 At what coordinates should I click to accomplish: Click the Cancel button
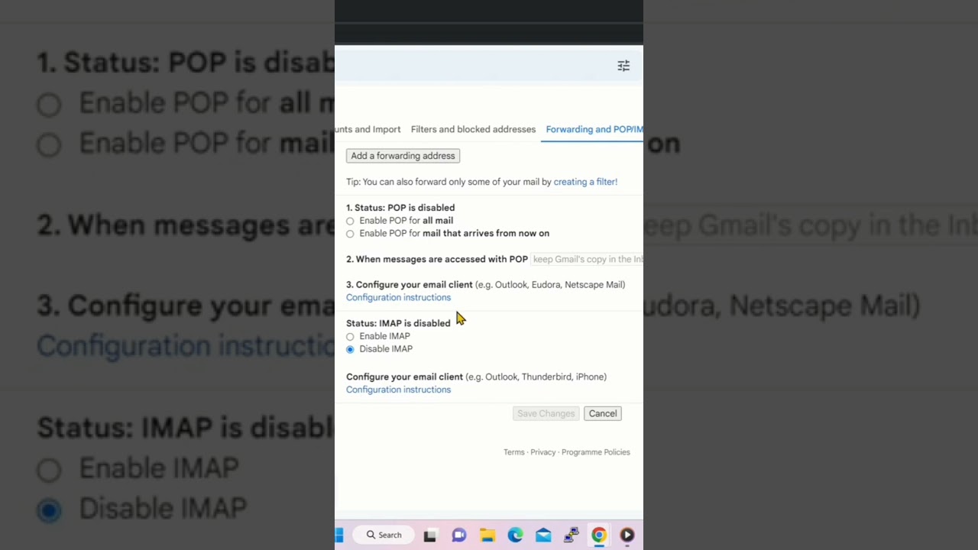[603, 413]
